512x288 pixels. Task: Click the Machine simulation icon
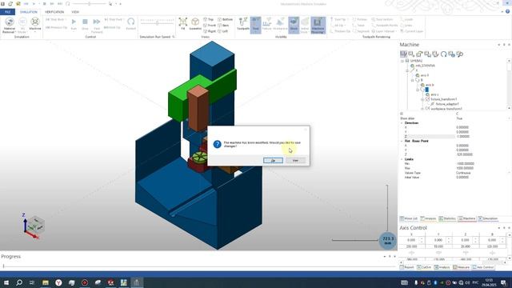pyautogui.click(x=35, y=24)
